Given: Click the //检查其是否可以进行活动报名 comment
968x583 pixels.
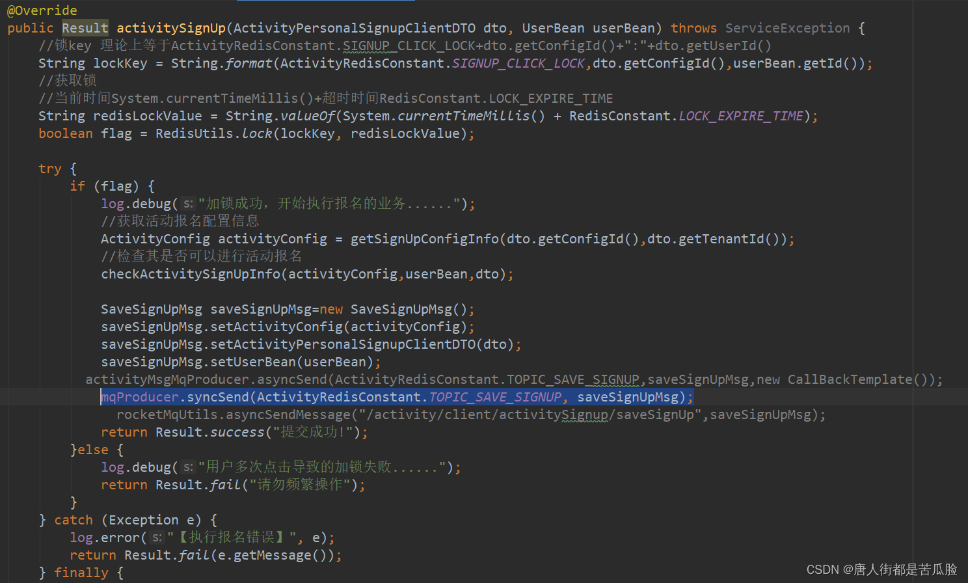Looking at the screenshot, I should tap(202, 256).
